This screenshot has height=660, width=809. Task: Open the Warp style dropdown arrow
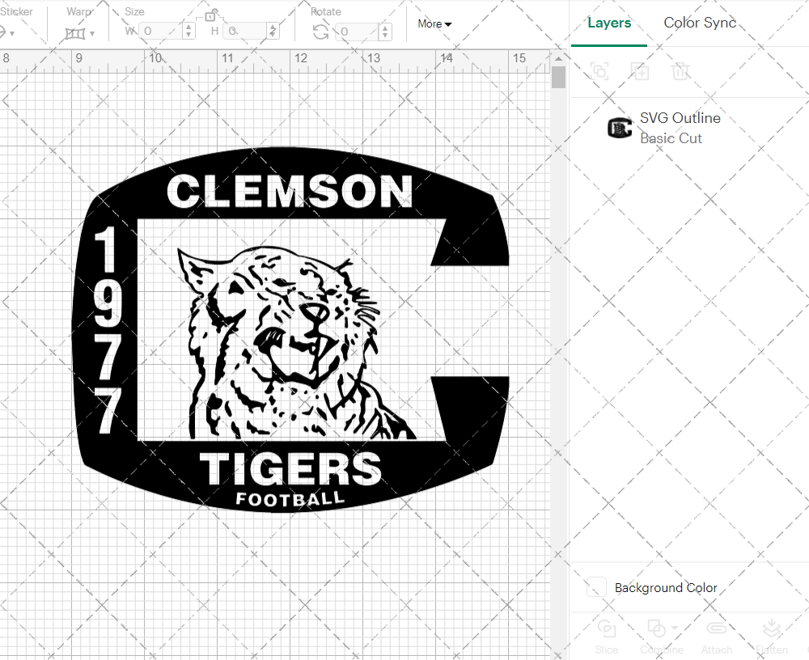[93, 34]
